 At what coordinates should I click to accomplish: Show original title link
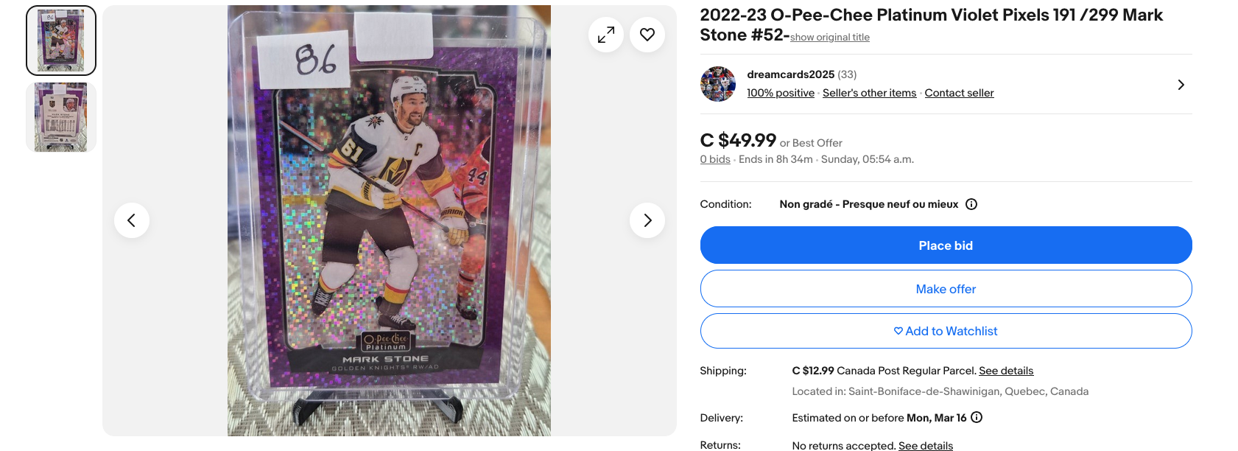point(830,38)
